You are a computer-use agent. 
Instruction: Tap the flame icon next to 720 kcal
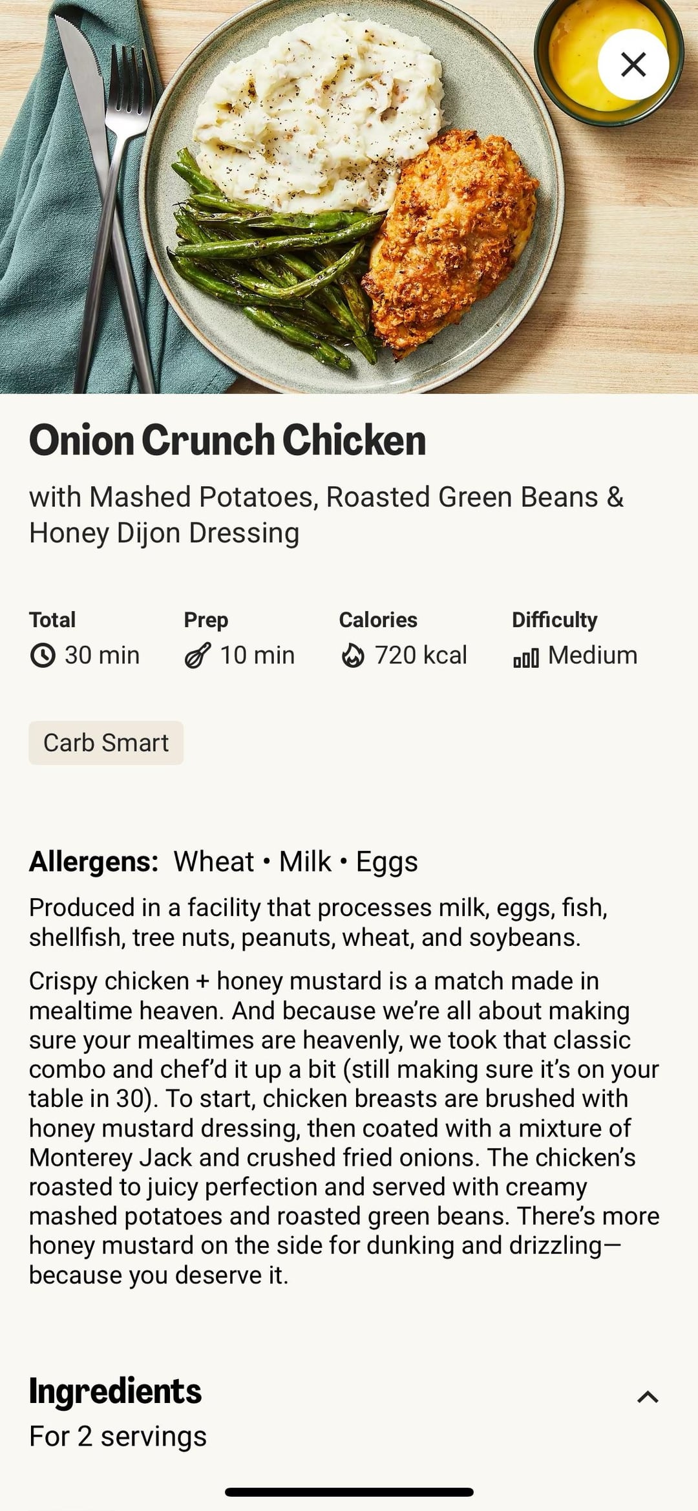click(x=353, y=656)
